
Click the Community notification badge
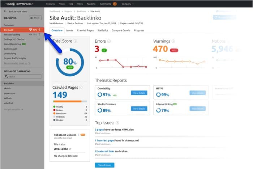tap(115, 4)
